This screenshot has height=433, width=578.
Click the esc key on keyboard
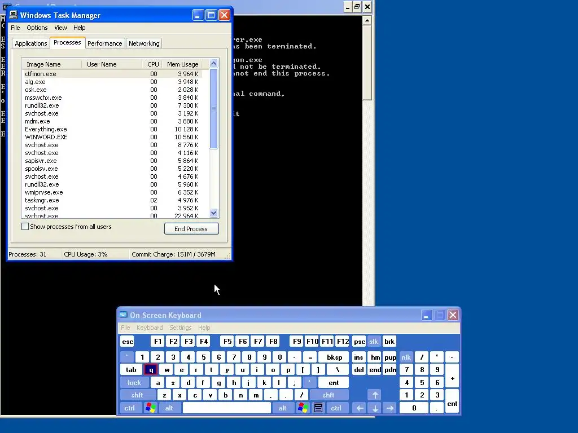click(128, 342)
